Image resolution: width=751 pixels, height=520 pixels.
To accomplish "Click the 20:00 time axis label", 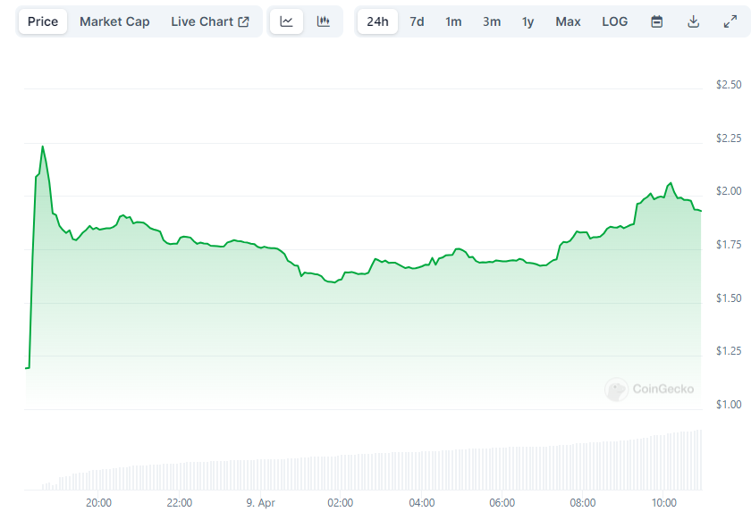I will (98, 503).
